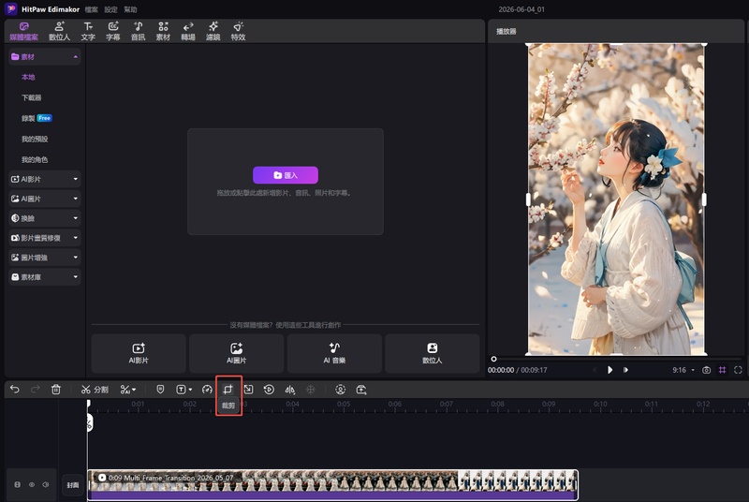Click the resize icon next to crop

coord(248,390)
